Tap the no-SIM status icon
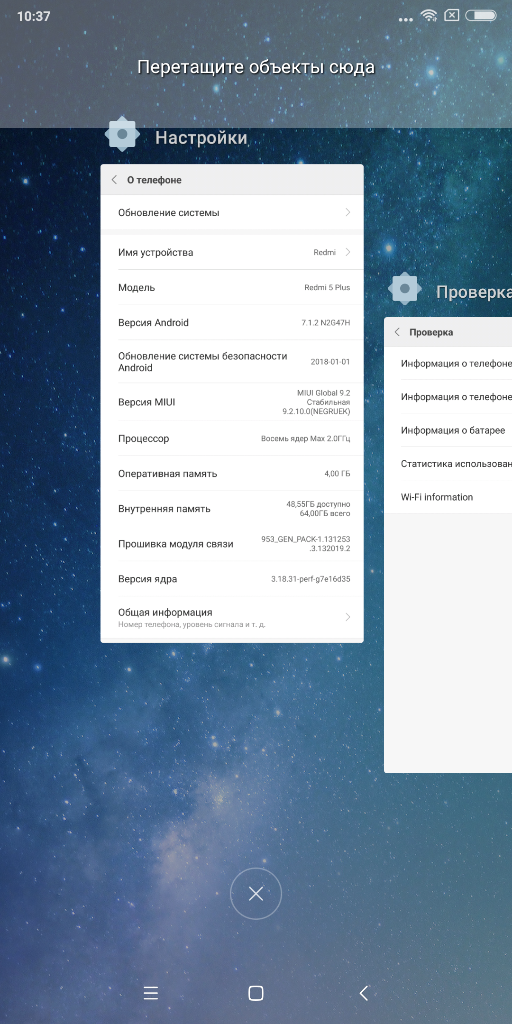Screen dimensions: 512x1024 click(x=452, y=16)
